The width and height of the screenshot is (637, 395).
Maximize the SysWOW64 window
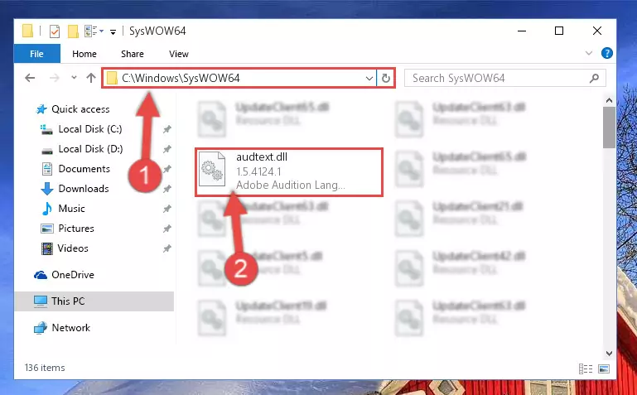(559, 31)
